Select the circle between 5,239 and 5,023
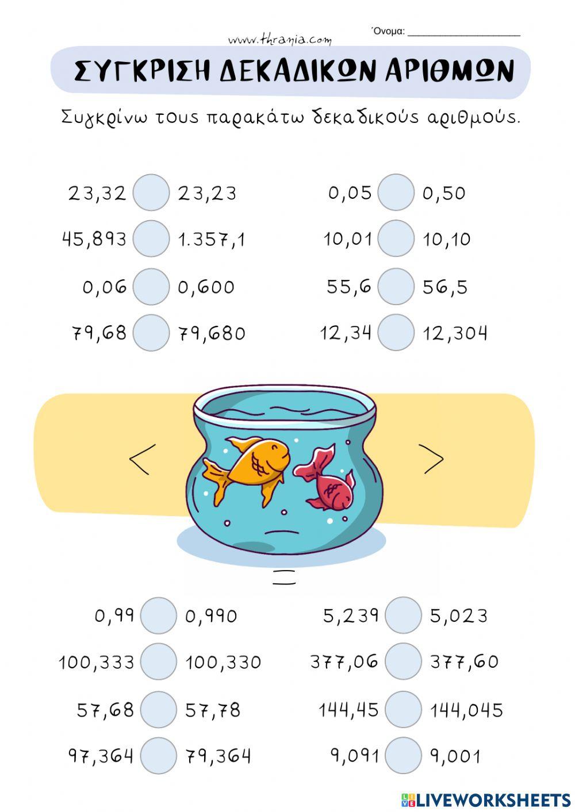Image resolution: width=575 pixels, height=812 pixels. click(x=403, y=615)
